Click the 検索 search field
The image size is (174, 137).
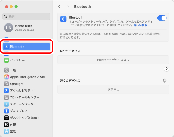(x=26, y=17)
